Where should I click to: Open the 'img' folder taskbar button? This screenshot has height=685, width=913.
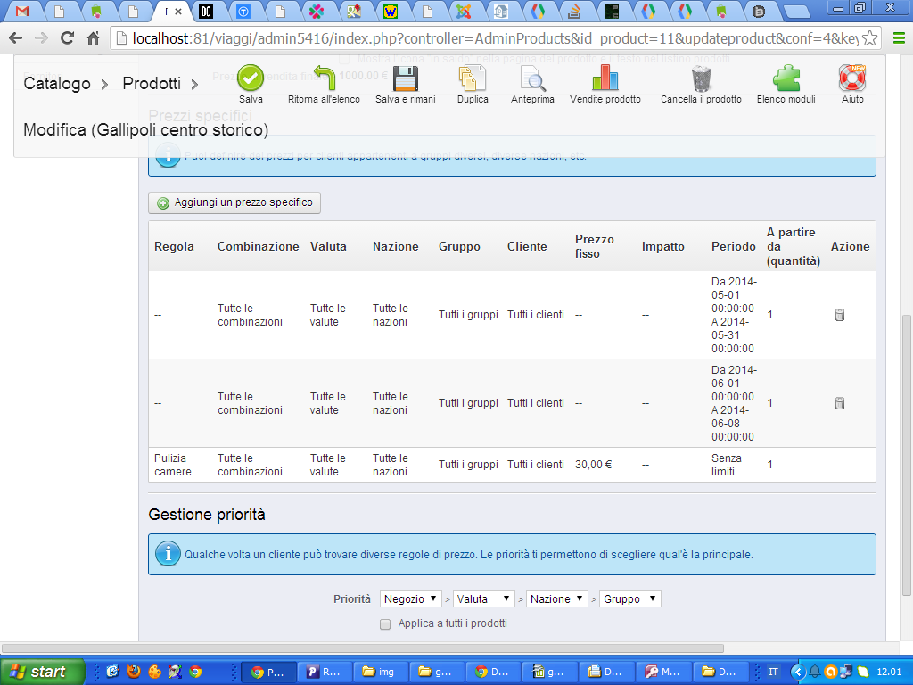pos(381,672)
